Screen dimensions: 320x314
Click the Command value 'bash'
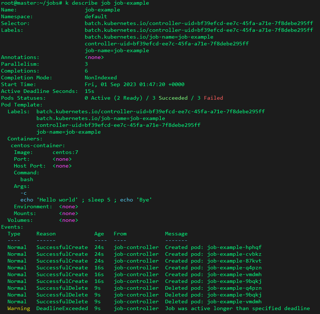point(27,179)
